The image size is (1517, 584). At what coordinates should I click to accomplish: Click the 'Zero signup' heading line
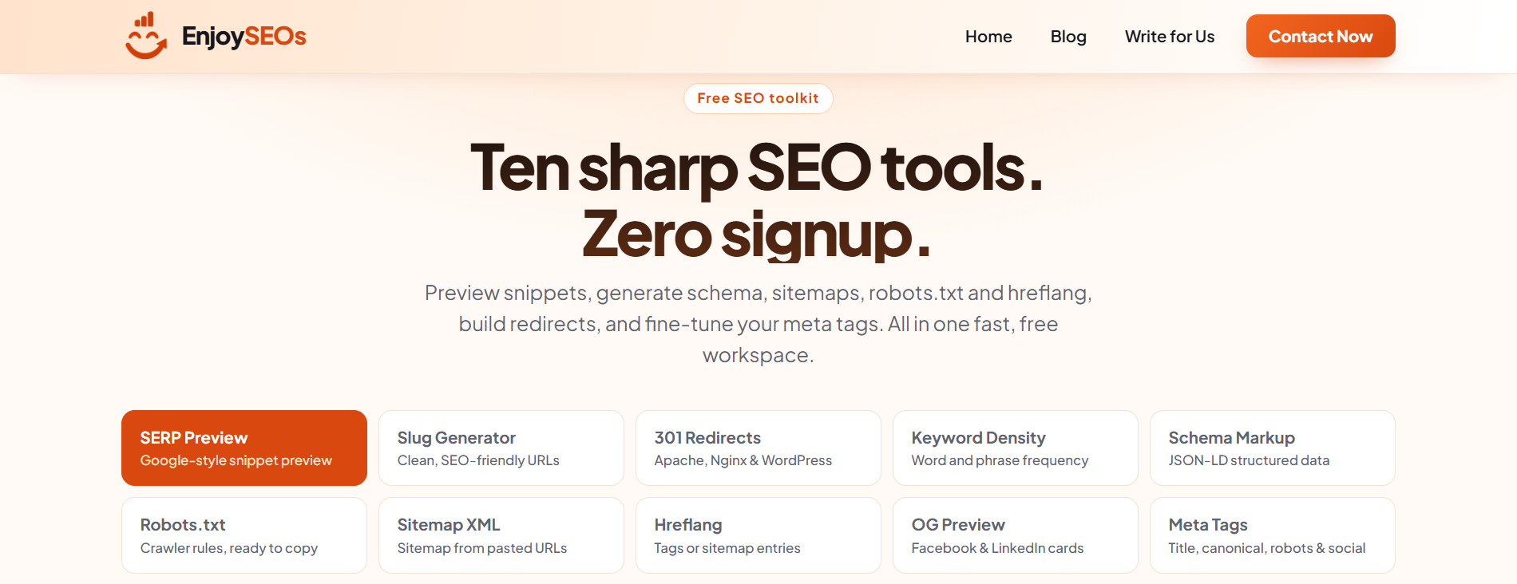point(757,235)
